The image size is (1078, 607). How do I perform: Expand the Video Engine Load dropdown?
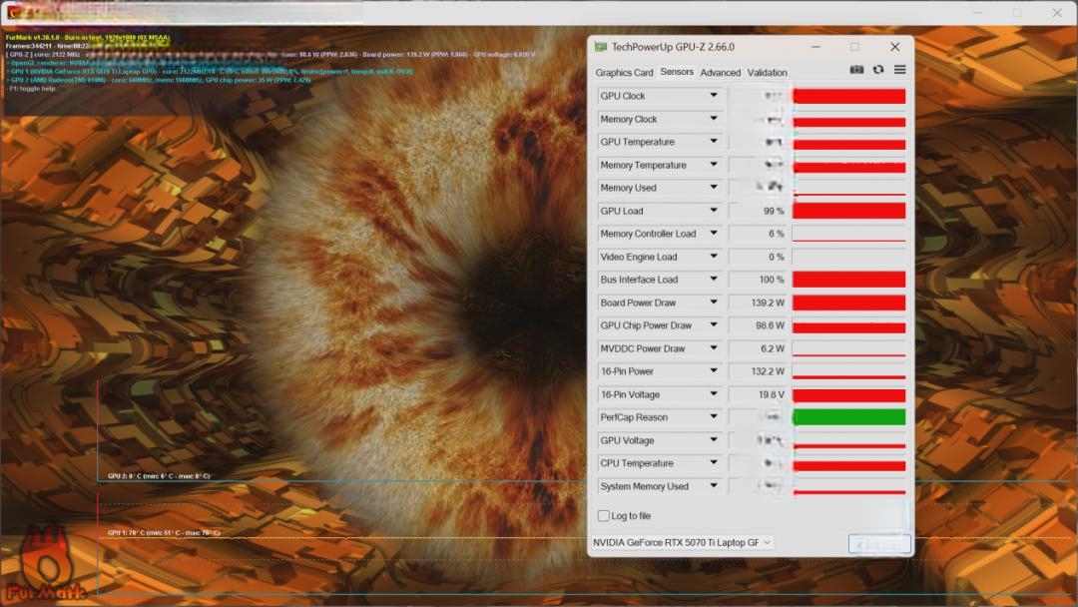coord(714,257)
